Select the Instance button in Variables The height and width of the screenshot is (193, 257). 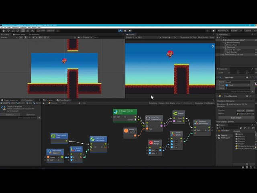tap(10, 115)
